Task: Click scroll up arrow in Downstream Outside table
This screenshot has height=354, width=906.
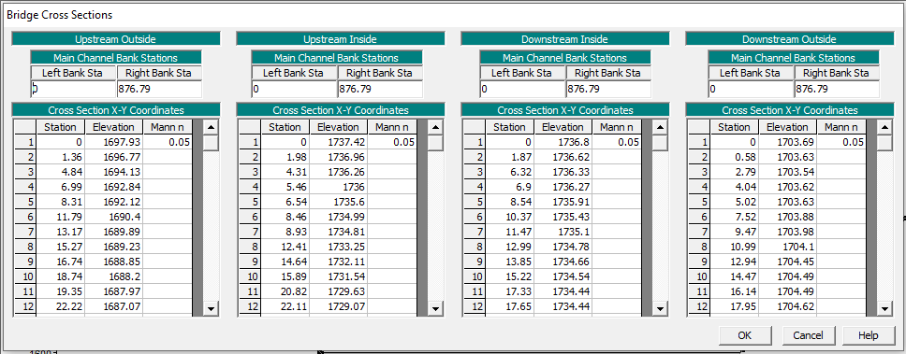Action: point(884,127)
